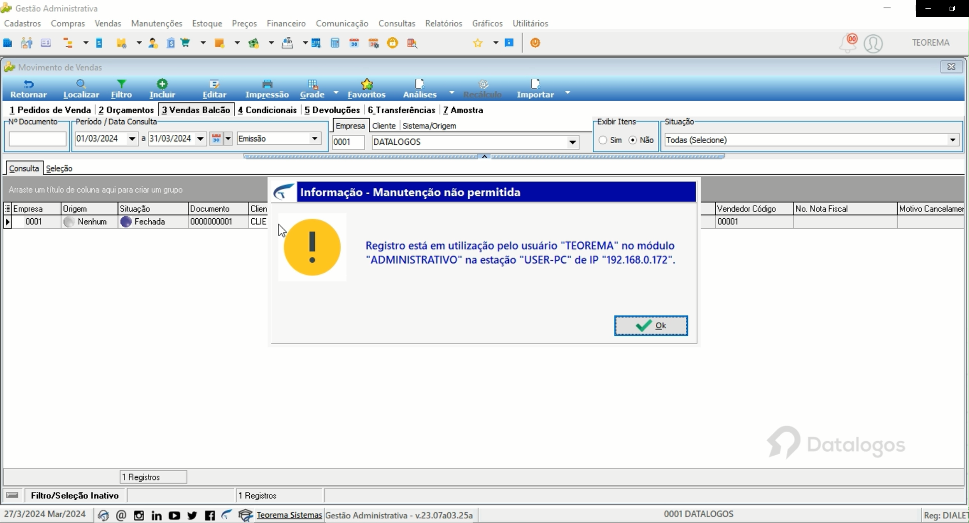The width and height of the screenshot is (969, 523).
Task: Click the Vendedor Código column header
Action: point(754,209)
